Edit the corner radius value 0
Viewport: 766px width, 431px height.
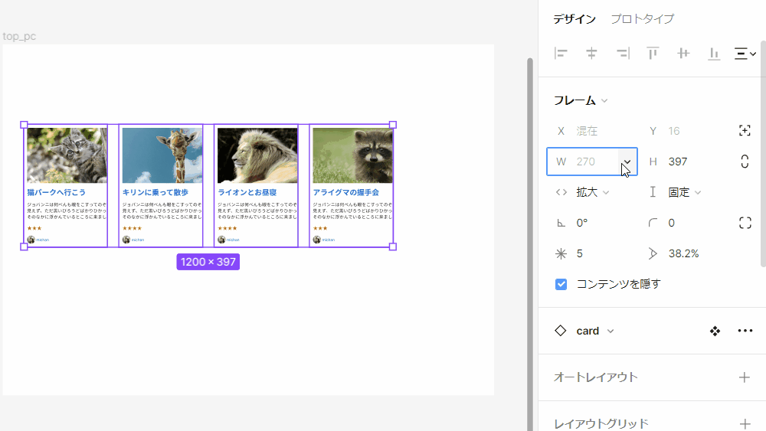tap(671, 223)
